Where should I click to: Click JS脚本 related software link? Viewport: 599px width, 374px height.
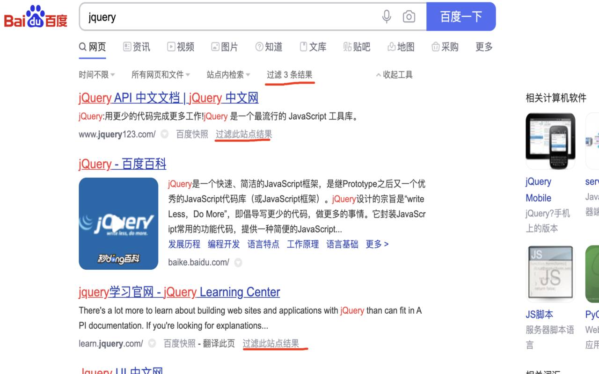coord(539,315)
